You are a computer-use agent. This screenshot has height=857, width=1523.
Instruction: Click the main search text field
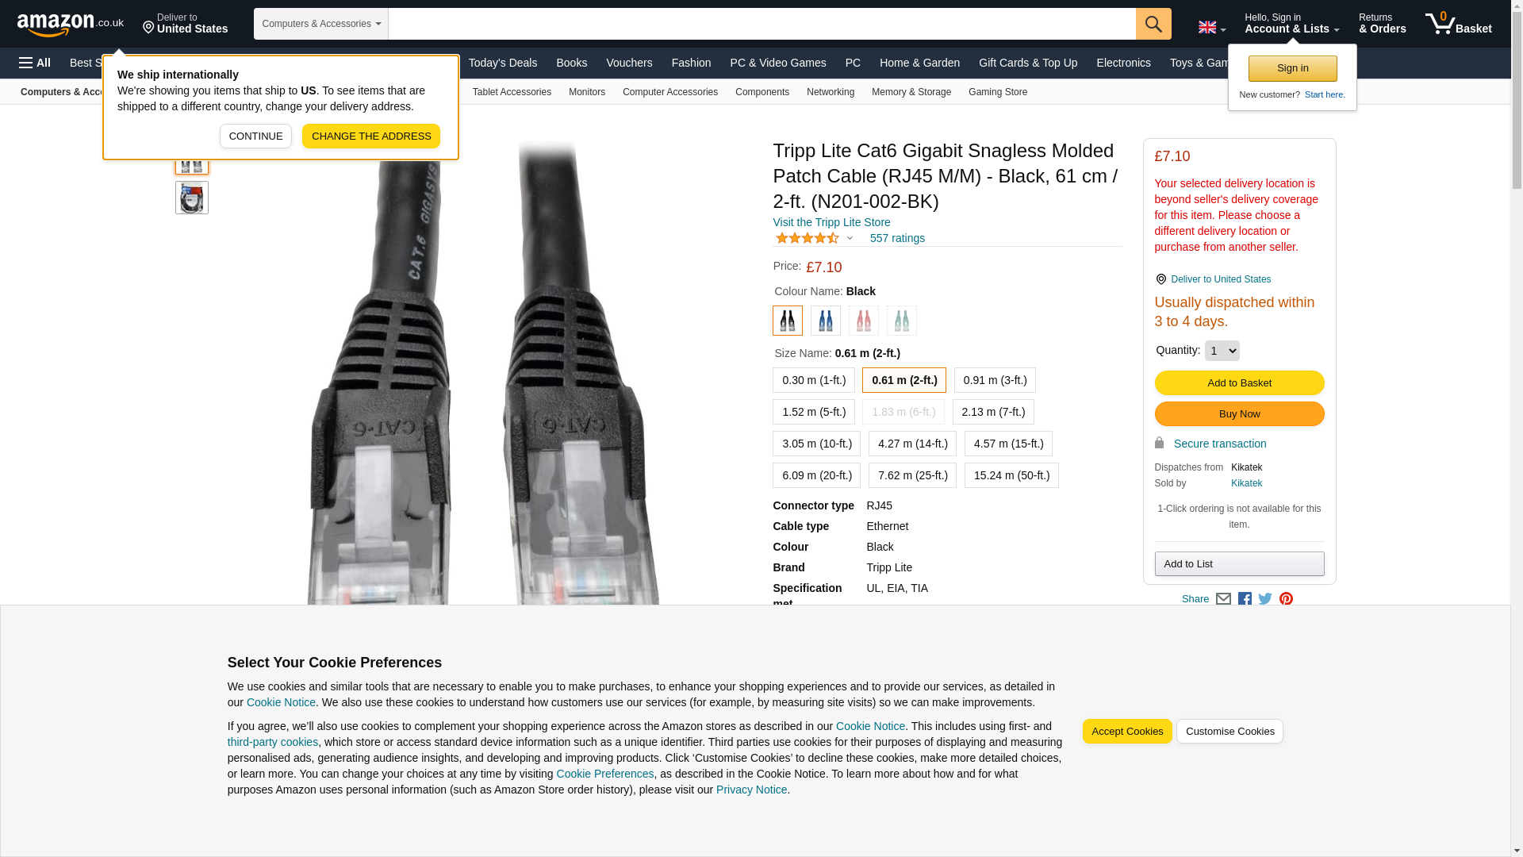tap(761, 24)
